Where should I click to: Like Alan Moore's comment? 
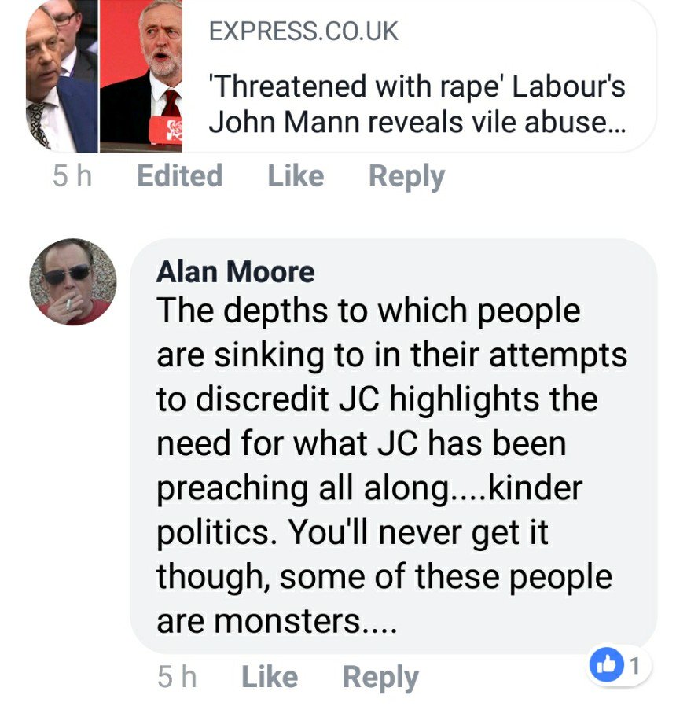270,677
